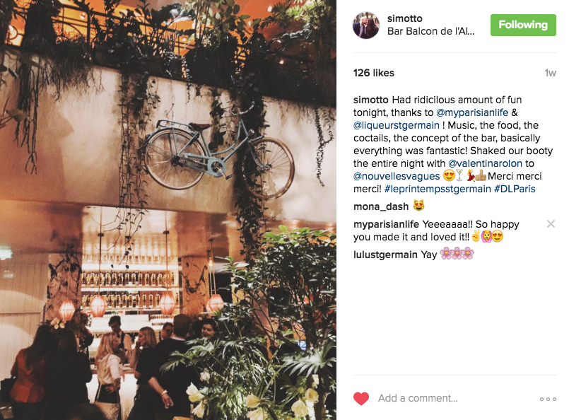Click the 1w post timestamp

pos(550,73)
